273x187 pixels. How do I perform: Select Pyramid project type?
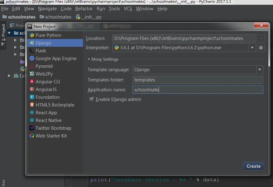(55, 66)
